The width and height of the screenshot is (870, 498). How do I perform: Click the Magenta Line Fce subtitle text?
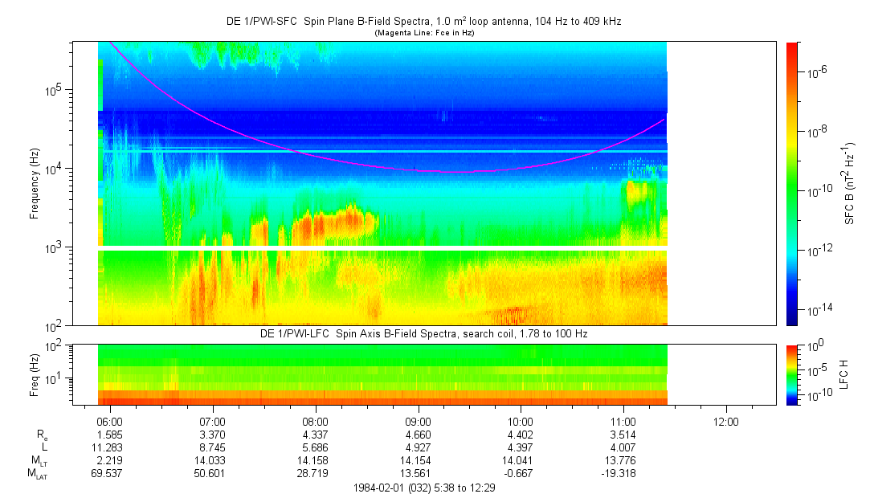(423, 33)
